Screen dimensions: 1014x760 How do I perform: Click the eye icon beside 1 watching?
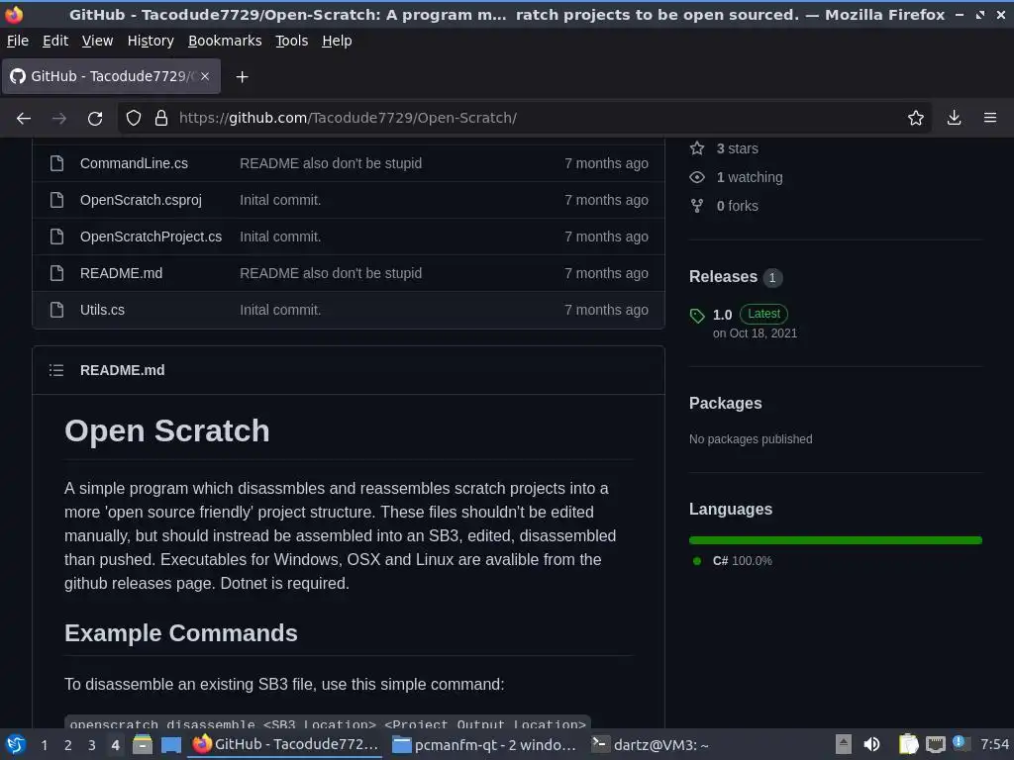tap(697, 177)
